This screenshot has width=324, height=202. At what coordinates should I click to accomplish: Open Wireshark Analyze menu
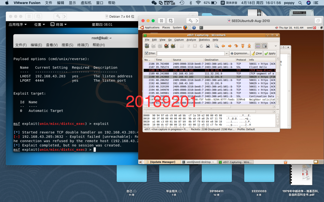coord(191,40)
